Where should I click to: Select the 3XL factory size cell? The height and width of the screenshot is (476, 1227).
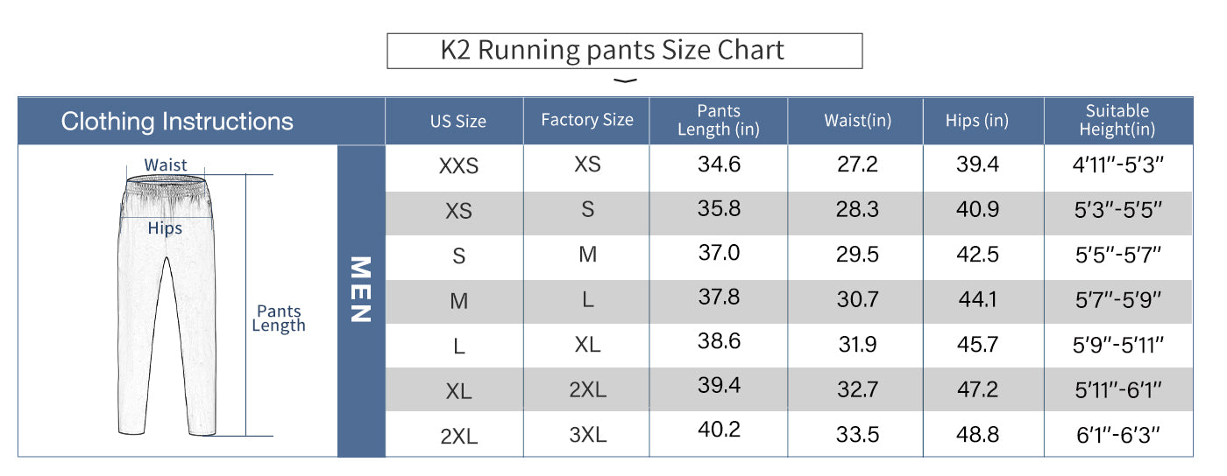pos(587,435)
